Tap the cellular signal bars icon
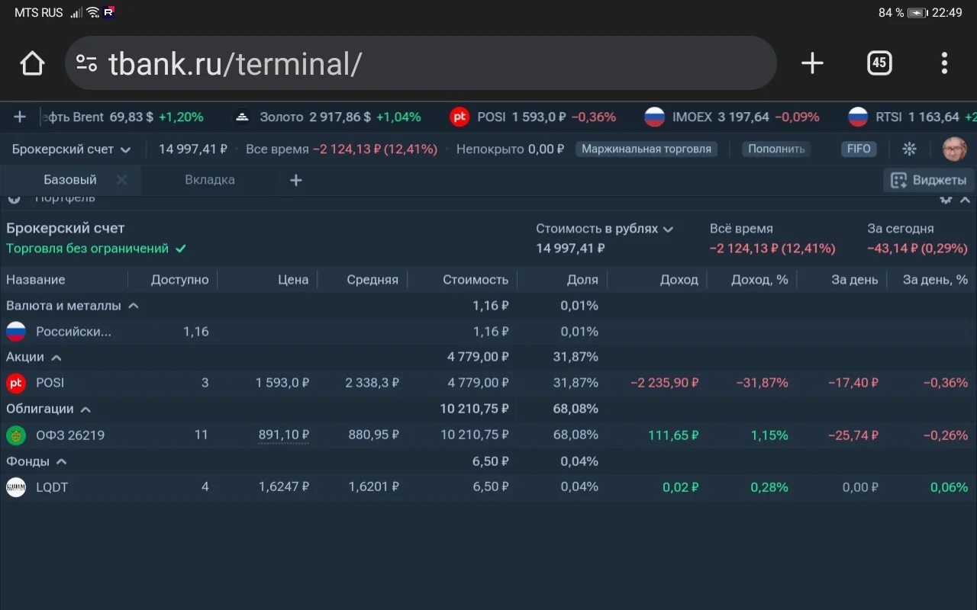 pyautogui.click(x=76, y=12)
